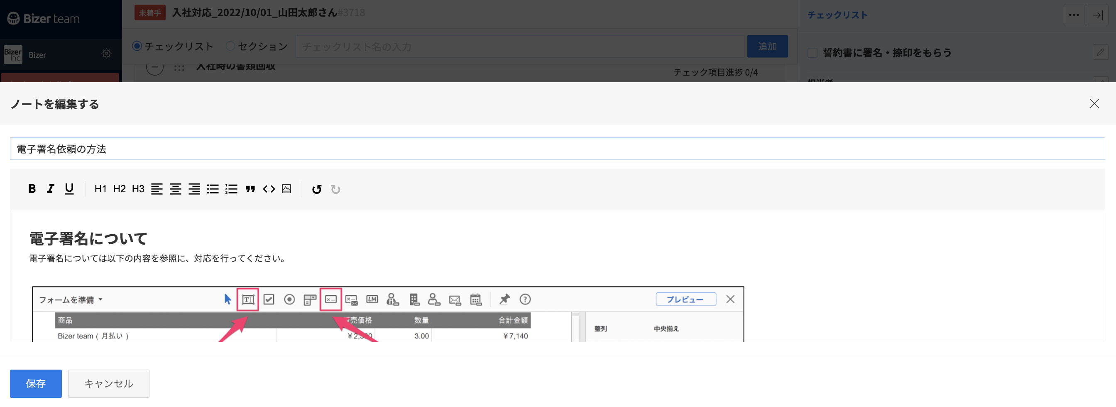The width and height of the screenshot is (1116, 407).
Task: Insert a blockquote
Action: (250, 189)
